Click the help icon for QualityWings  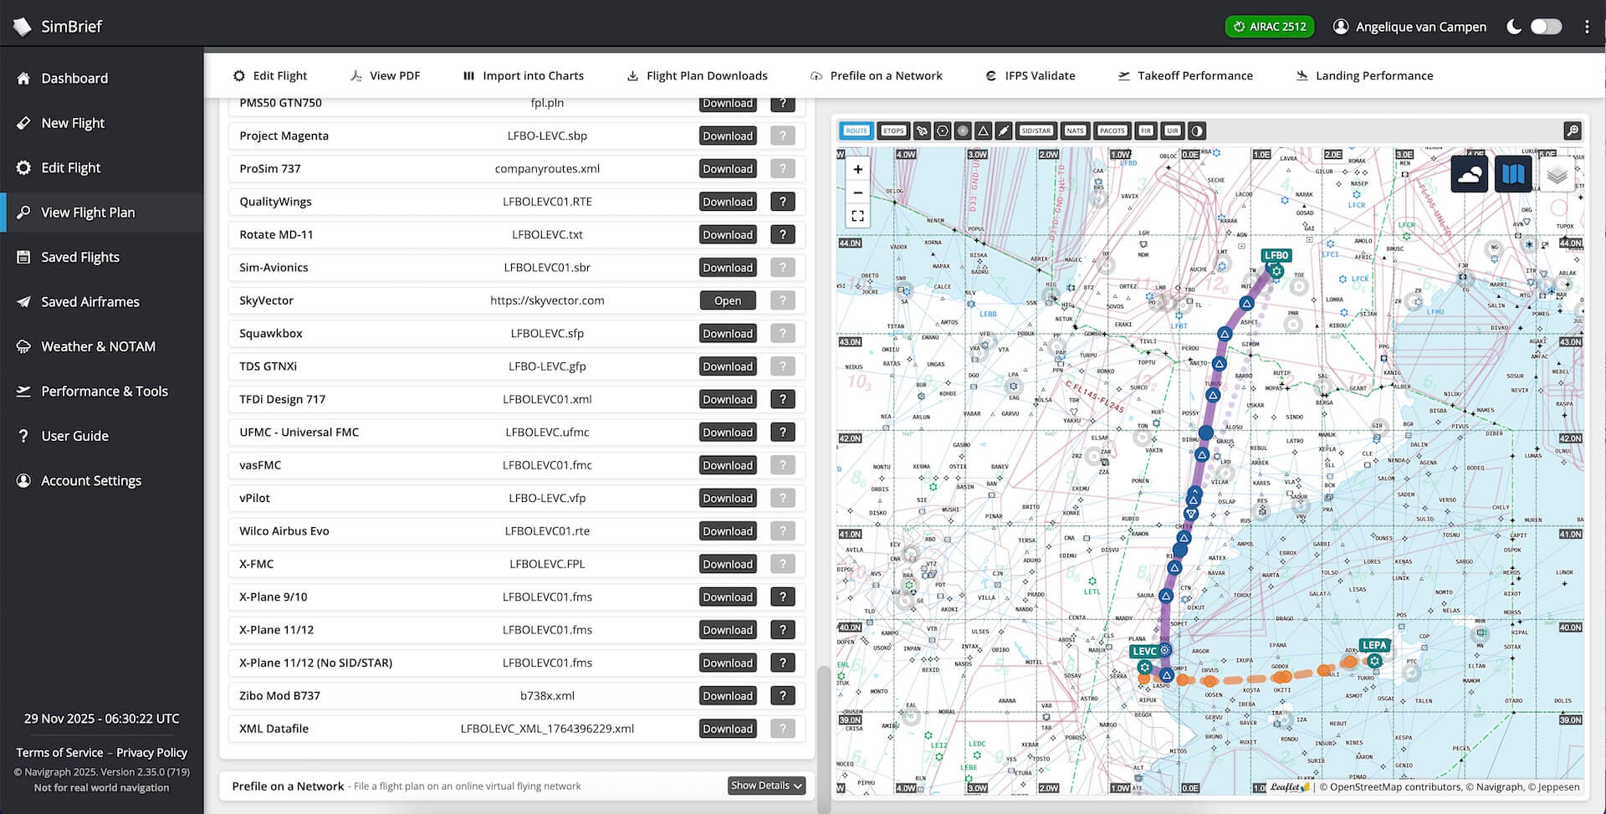[782, 202]
